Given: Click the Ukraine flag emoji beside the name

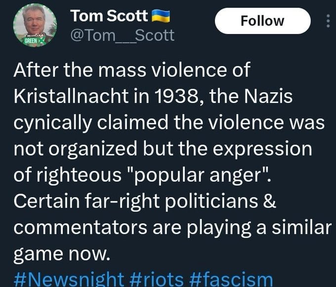Looking at the screenshot, I should (x=161, y=16).
